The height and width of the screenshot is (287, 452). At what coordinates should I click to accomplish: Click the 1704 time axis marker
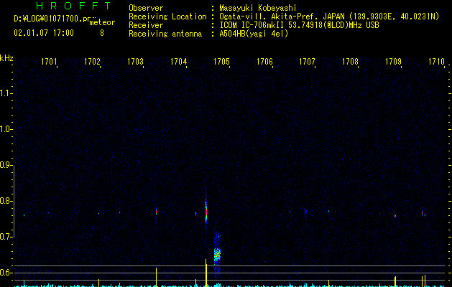click(178, 61)
